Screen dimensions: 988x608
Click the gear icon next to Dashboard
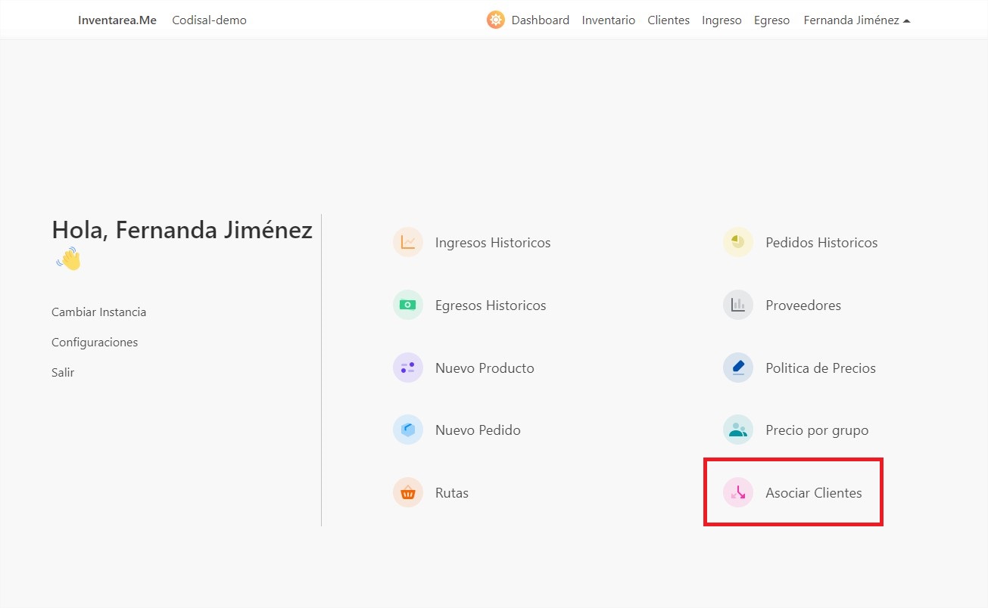[x=495, y=20]
